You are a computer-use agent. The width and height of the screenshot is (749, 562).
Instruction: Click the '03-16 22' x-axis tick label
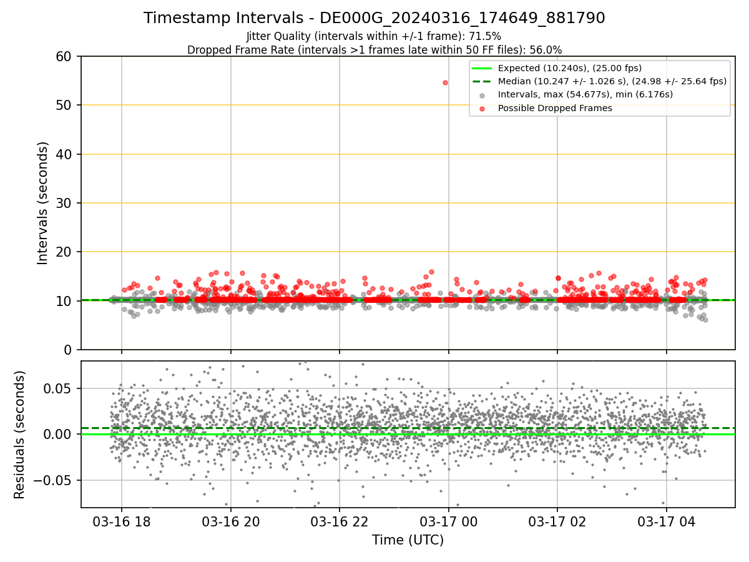(x=340, y=521)
